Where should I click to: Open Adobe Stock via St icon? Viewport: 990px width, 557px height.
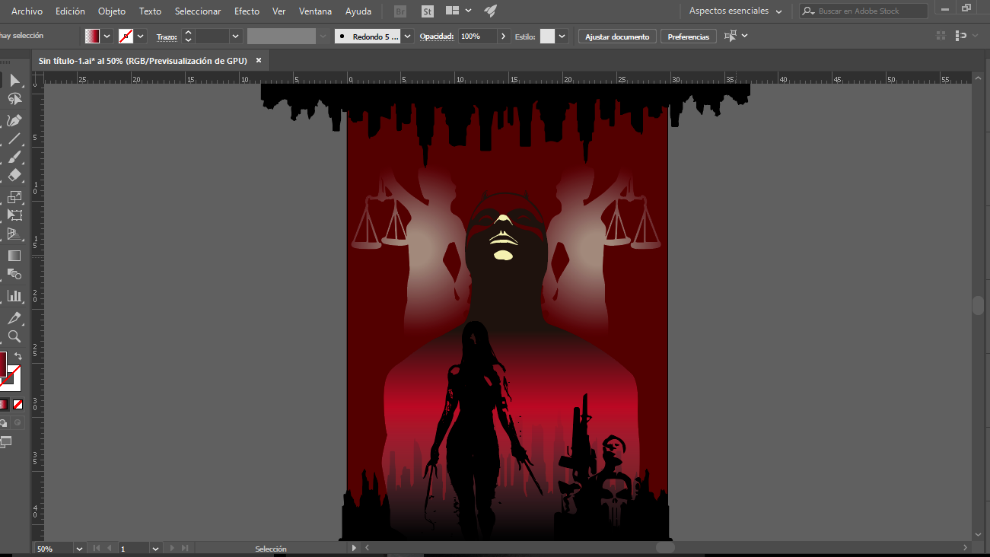pyautogui.click(x=428, y=11)
